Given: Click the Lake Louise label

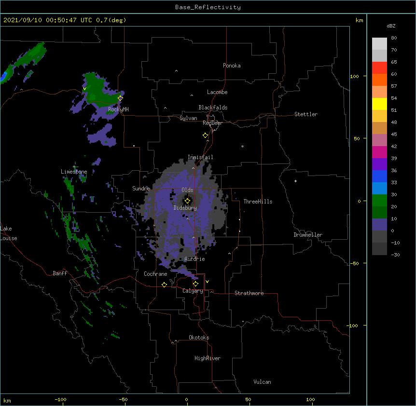Looking at the screenshot, I should pos(9,233).
